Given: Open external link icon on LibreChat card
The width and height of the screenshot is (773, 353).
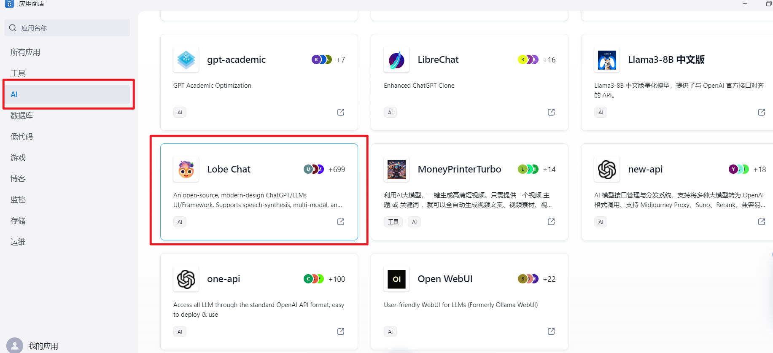Looking at the screenshot, I should tap(551, 112).
